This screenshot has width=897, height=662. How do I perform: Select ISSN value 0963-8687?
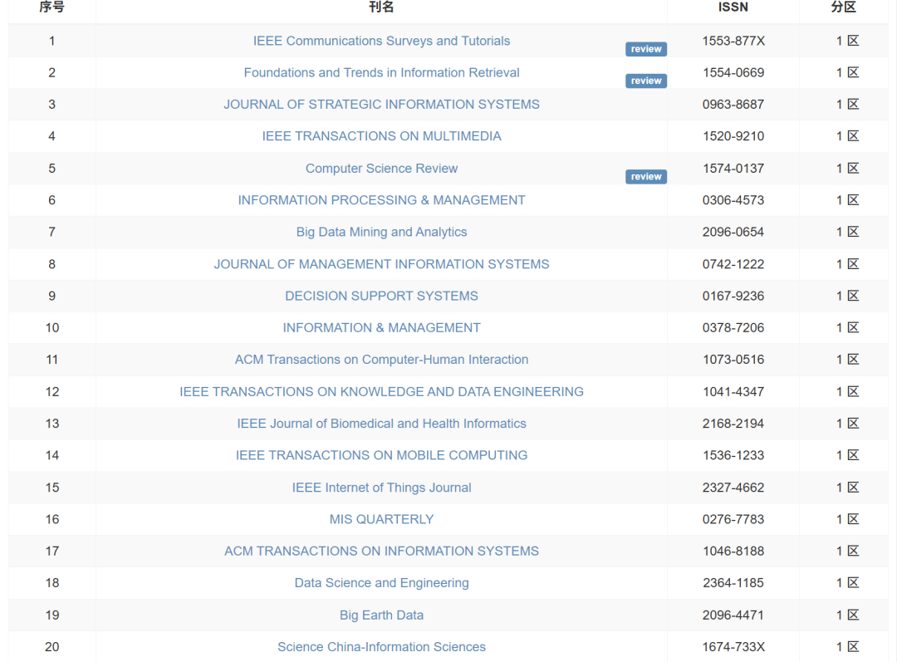(733, 105)
